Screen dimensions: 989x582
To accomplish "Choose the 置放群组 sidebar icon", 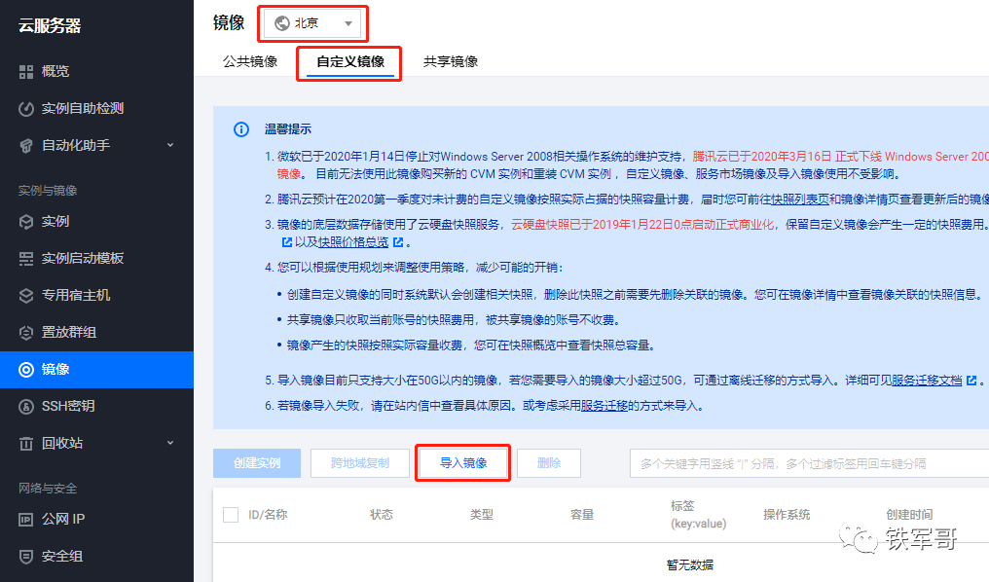I will tap(26, 332).
